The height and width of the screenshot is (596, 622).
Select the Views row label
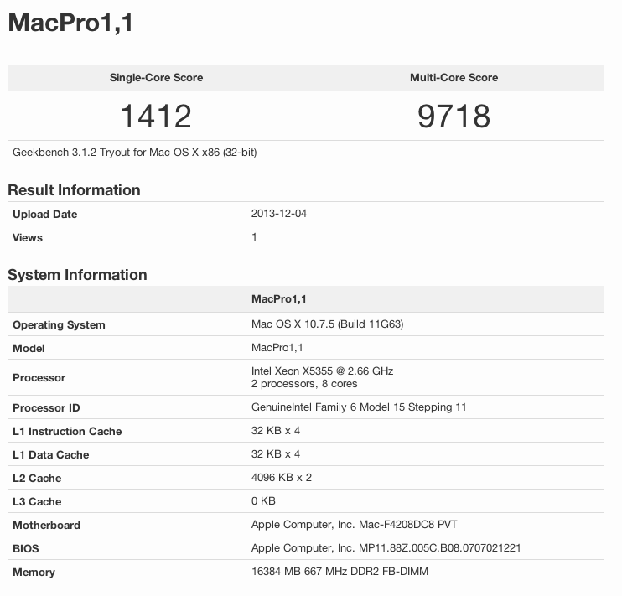(x=28, y=238)
